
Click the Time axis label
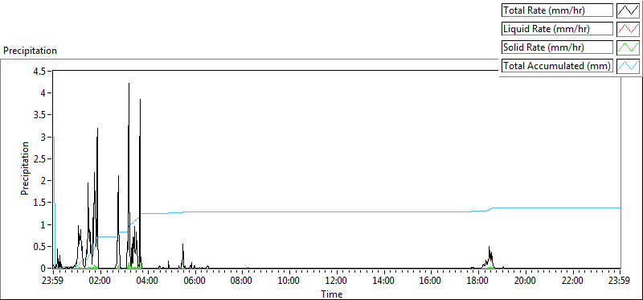[331, 294]
